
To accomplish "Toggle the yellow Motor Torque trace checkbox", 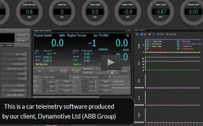I will 147,46.
